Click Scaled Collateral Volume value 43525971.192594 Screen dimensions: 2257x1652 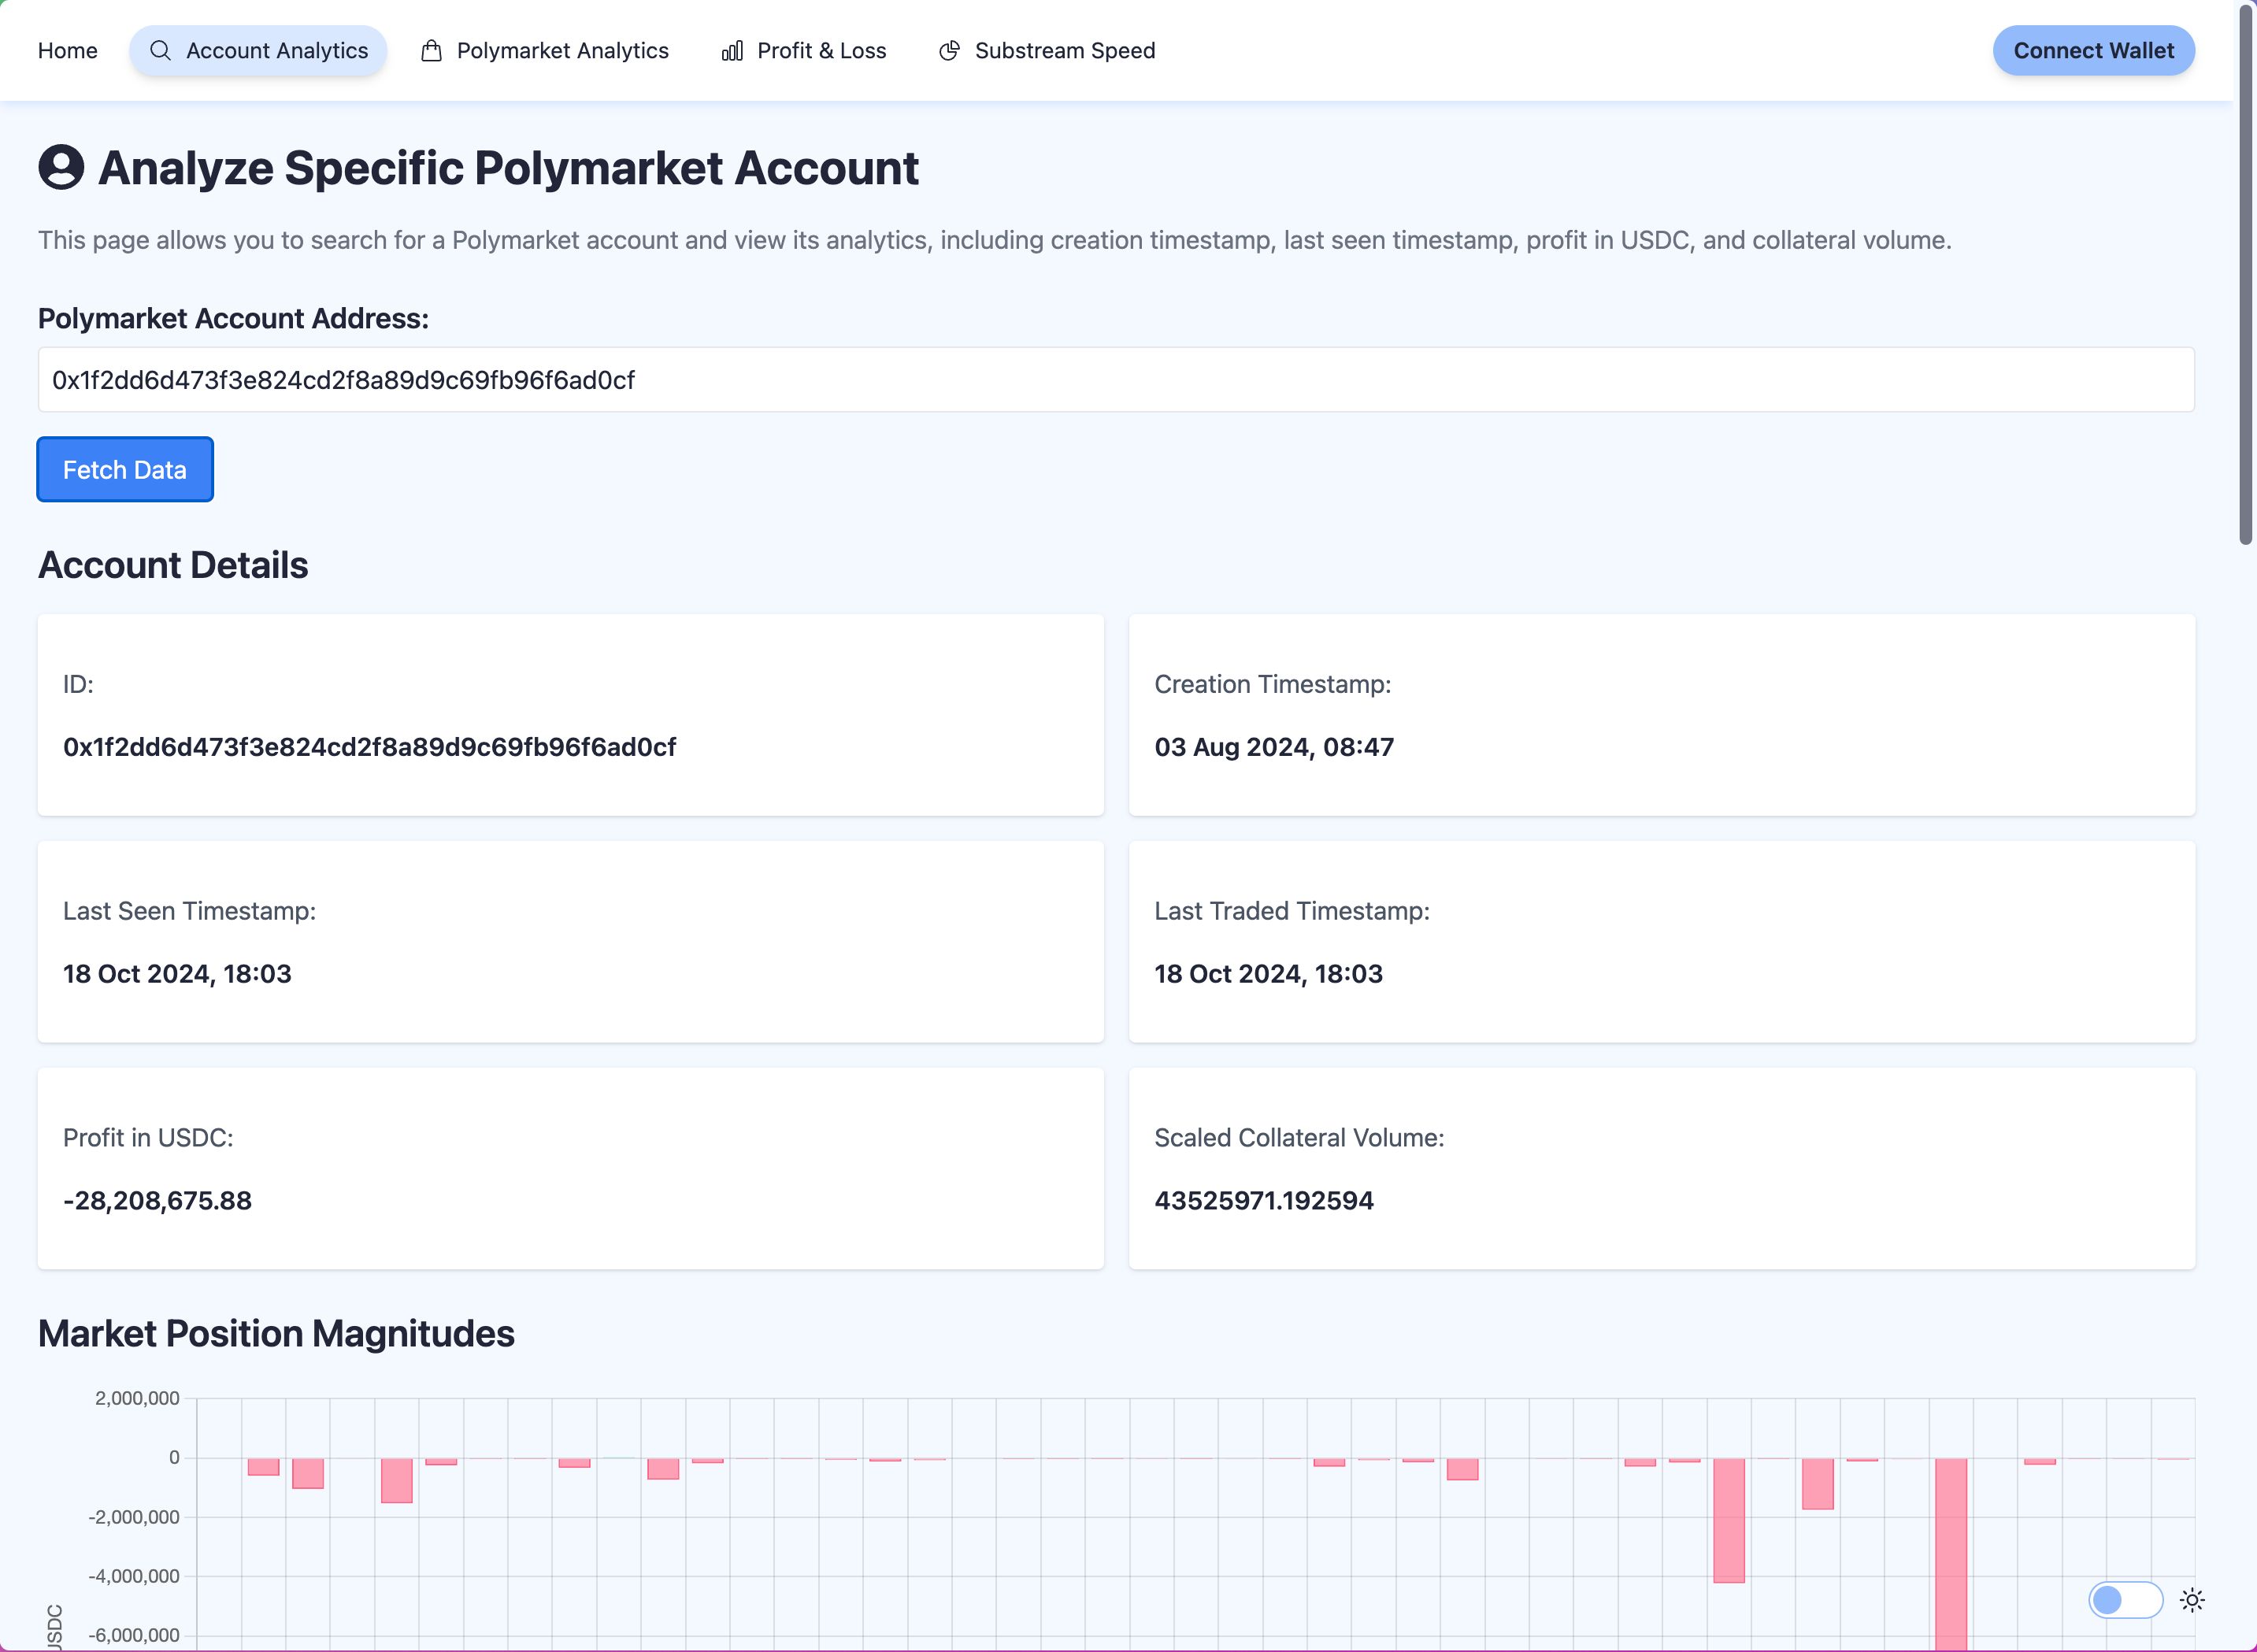coord(1264,1201)
